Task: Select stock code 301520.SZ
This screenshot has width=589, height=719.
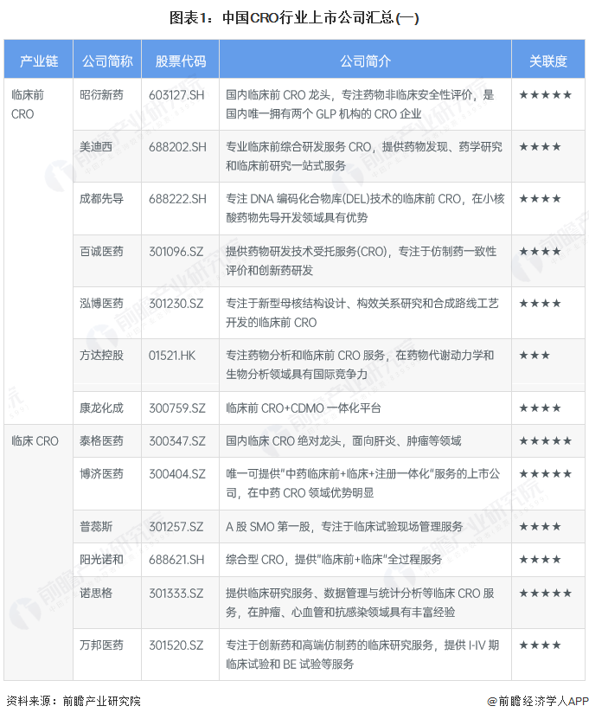Action: (x=176, y=645)
